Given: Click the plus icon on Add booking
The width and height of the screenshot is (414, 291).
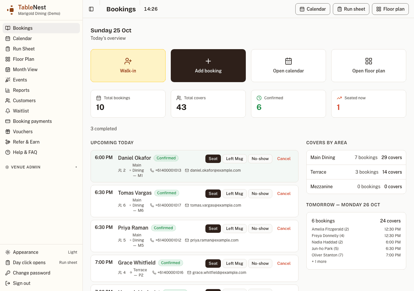Looking at the screenshot, I should coord(208,61).
